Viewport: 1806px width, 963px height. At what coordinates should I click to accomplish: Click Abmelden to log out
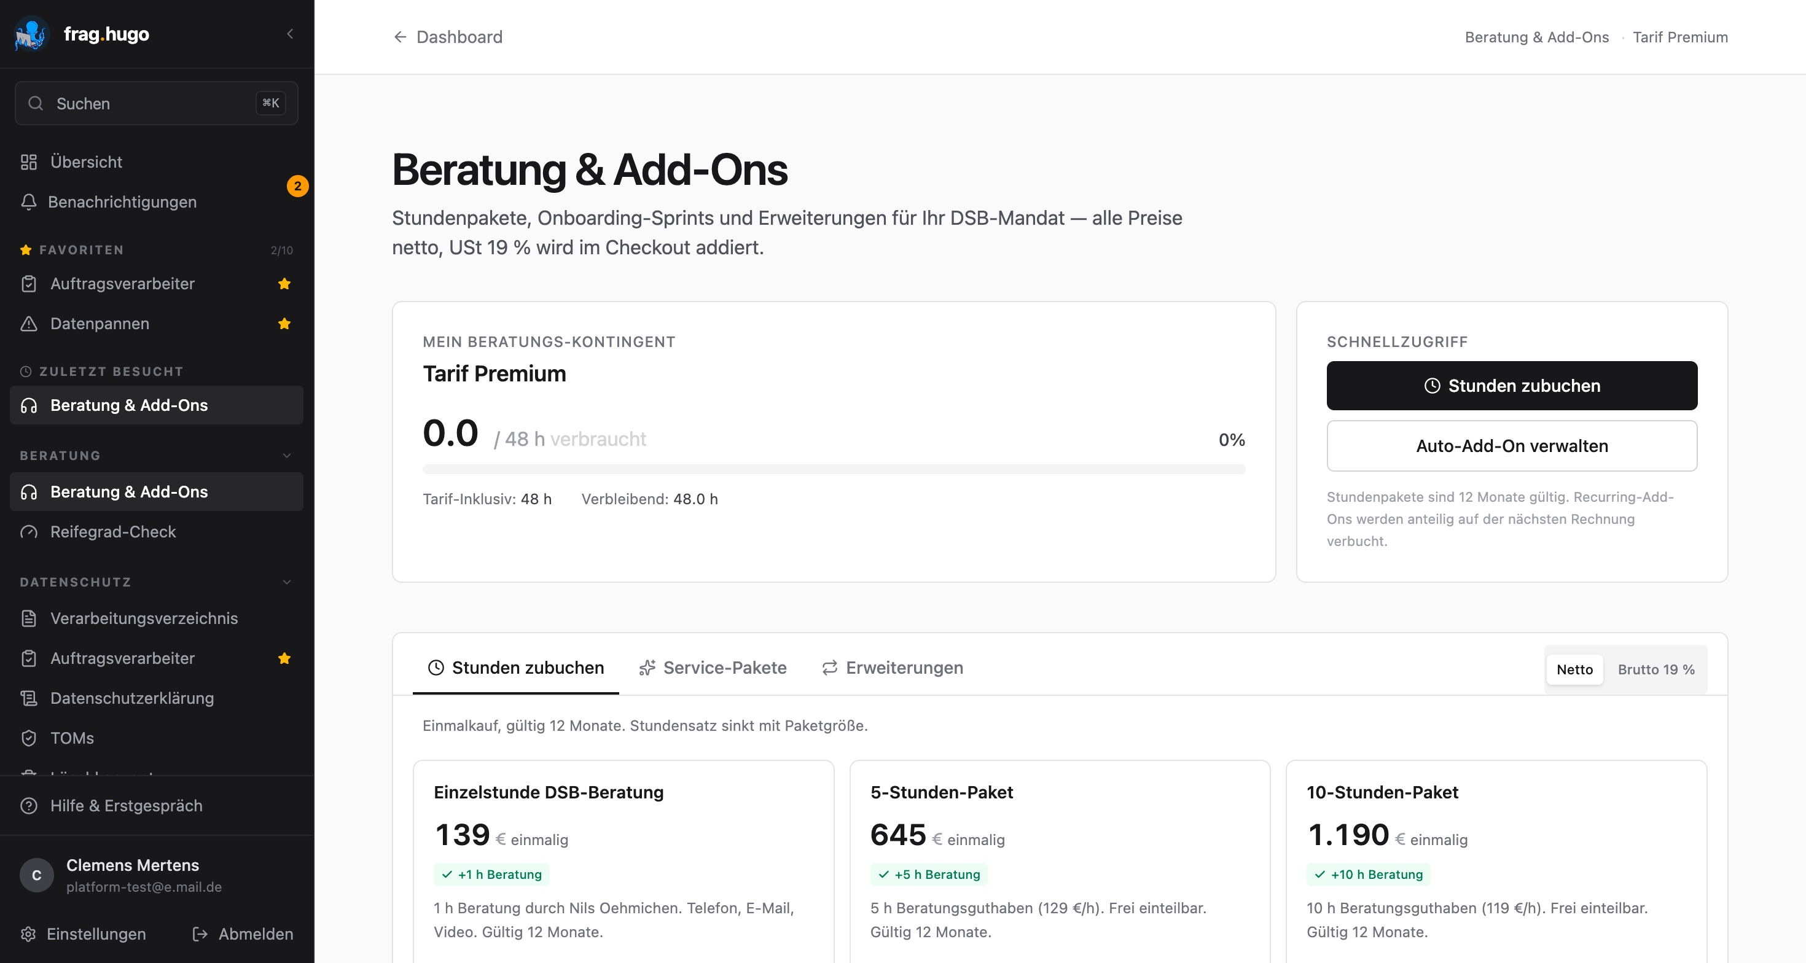click(x=243, y=934)
